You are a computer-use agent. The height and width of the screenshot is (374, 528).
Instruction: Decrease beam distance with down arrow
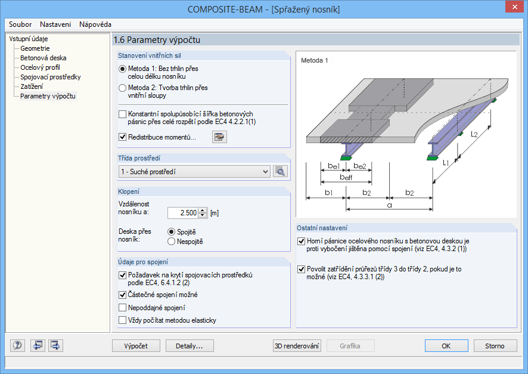click(203, 215)
